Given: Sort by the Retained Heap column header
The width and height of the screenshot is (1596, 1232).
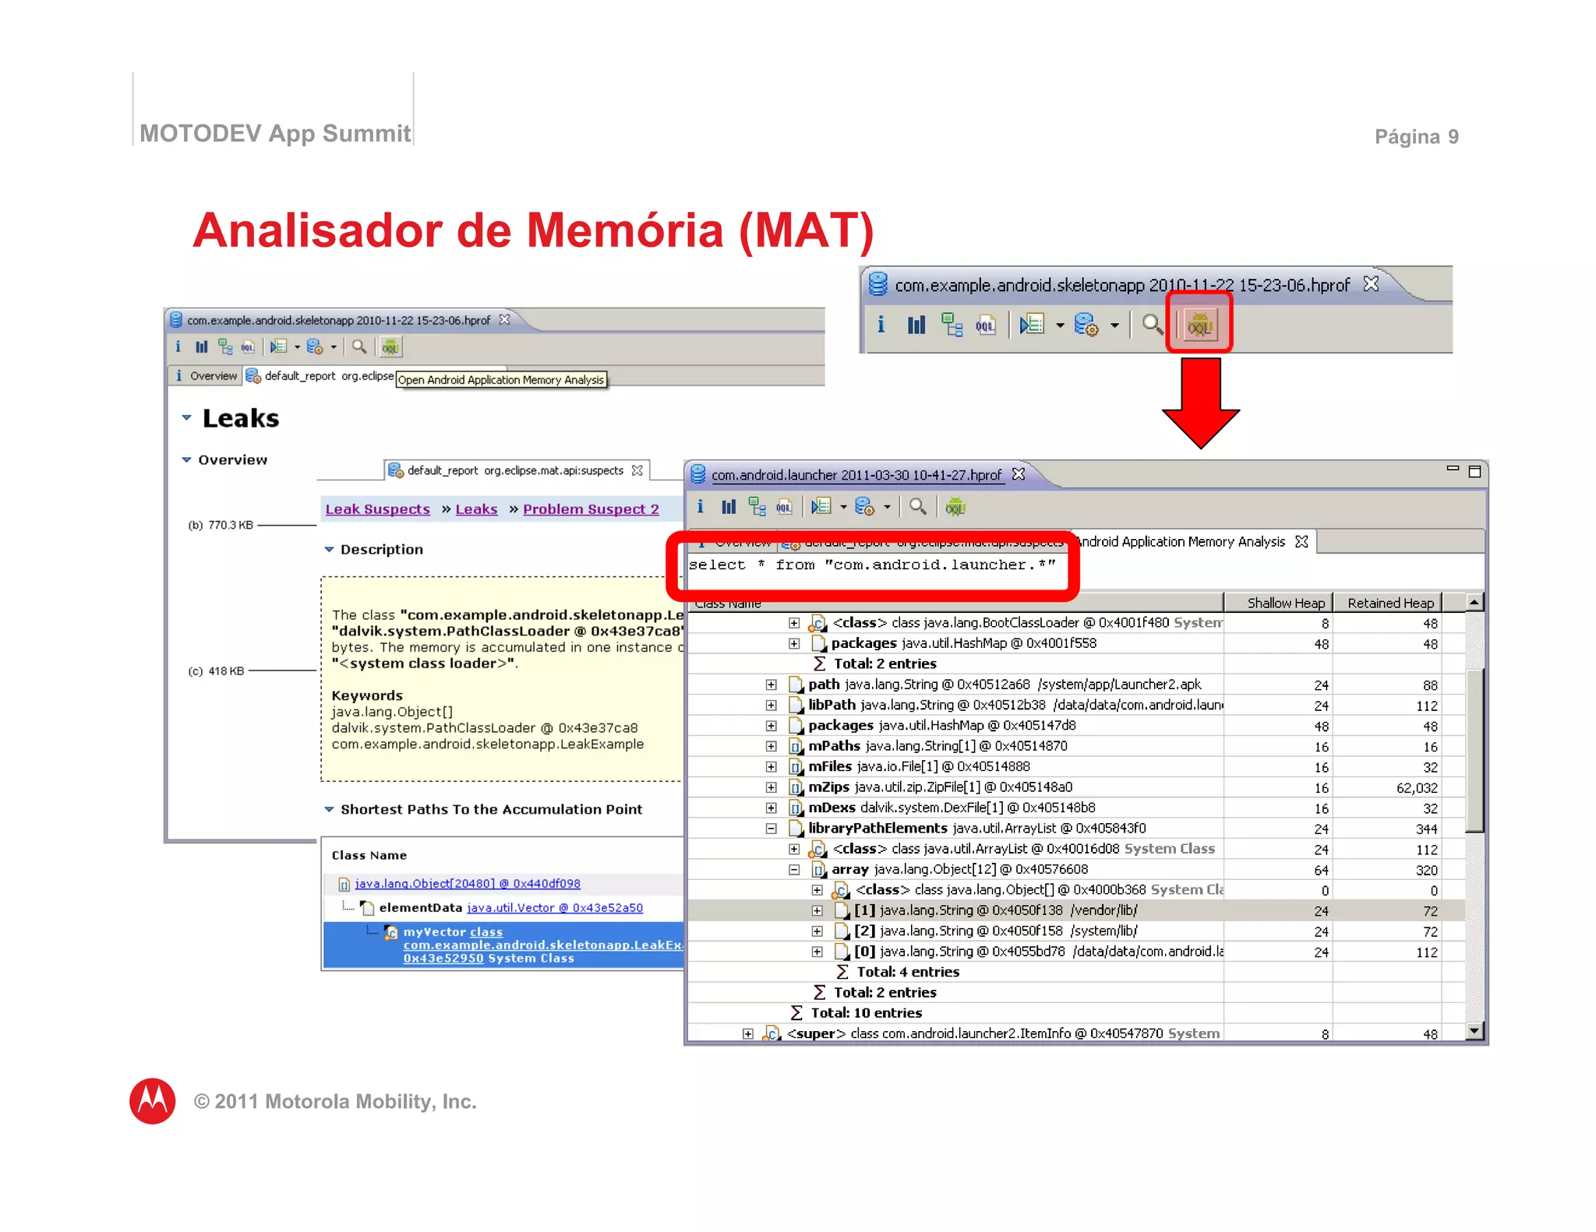Looking at the screenshot, I should point(1387,602).
